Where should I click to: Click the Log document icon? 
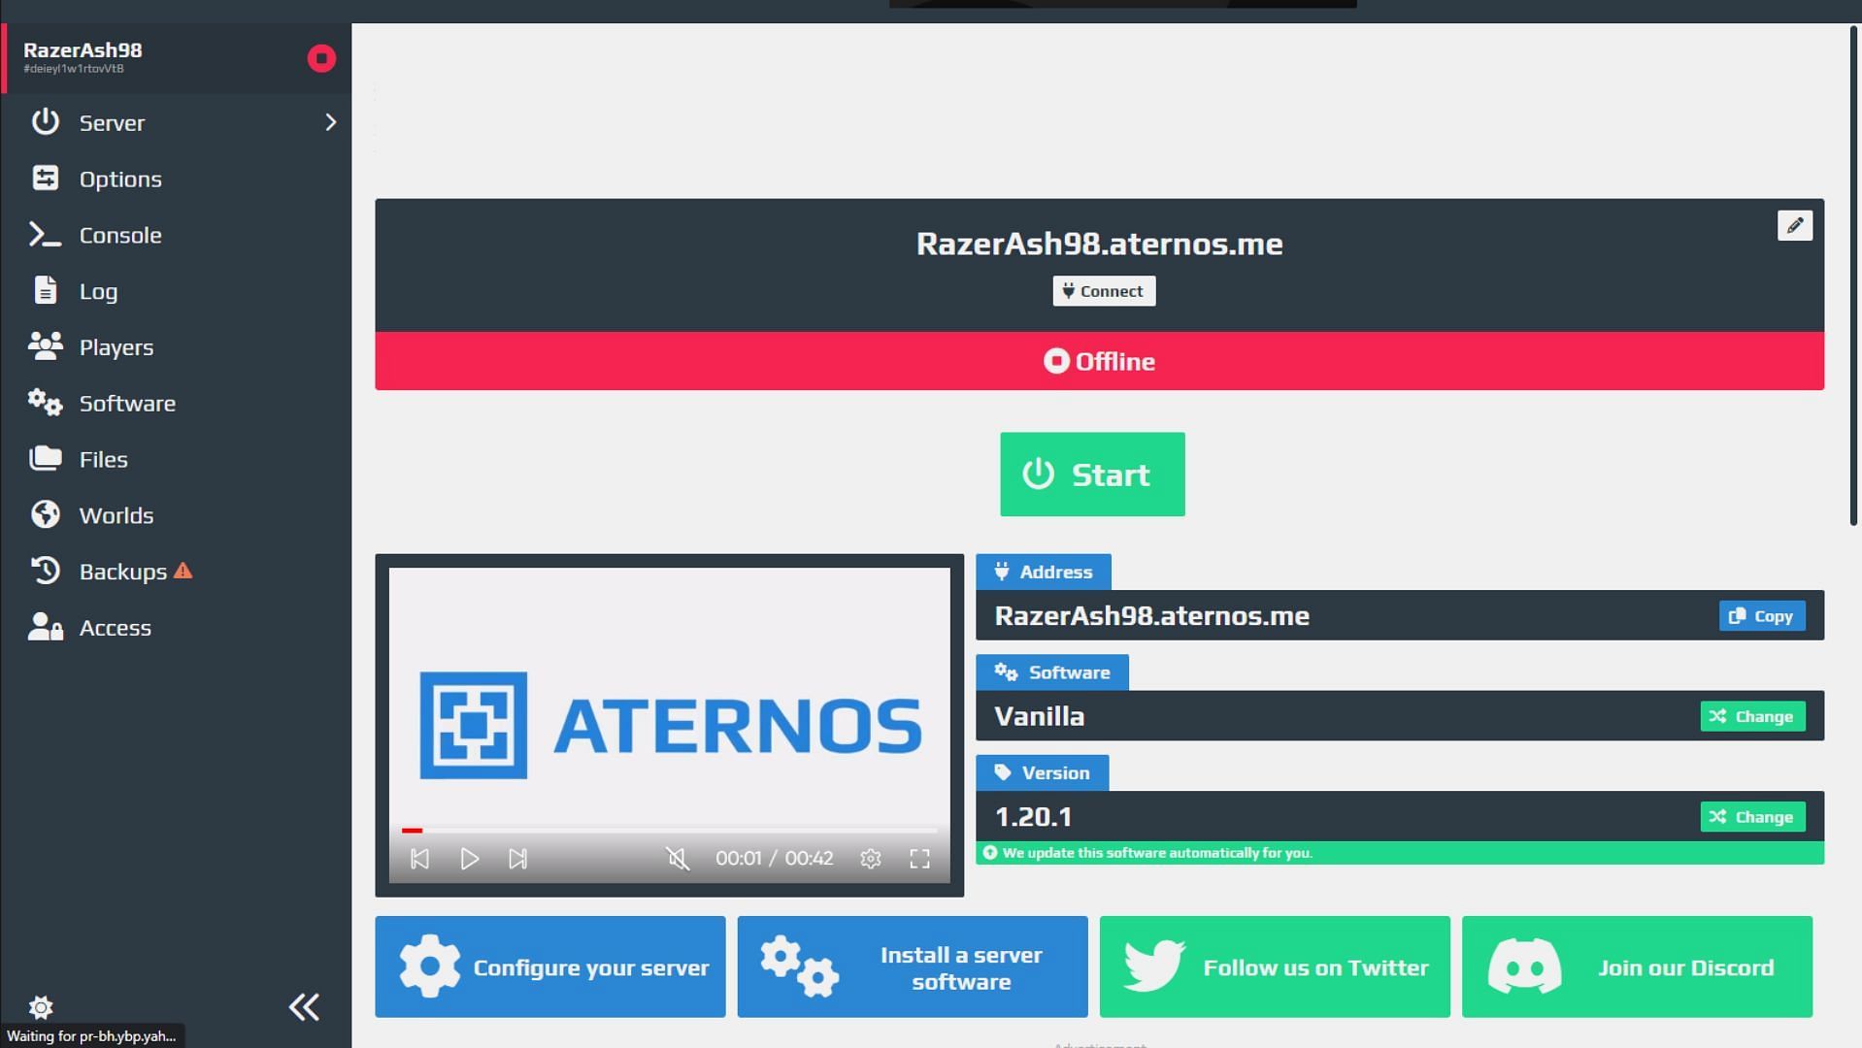pos(45,290)
